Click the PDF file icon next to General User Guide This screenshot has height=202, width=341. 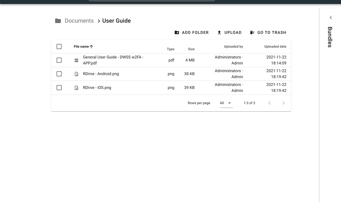point(76,60)
